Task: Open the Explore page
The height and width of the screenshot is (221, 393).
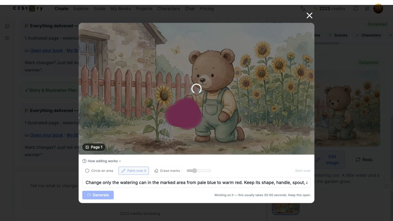Action: (x=81, y=9)
